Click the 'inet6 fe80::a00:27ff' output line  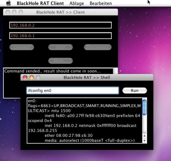tap(92, 116)
